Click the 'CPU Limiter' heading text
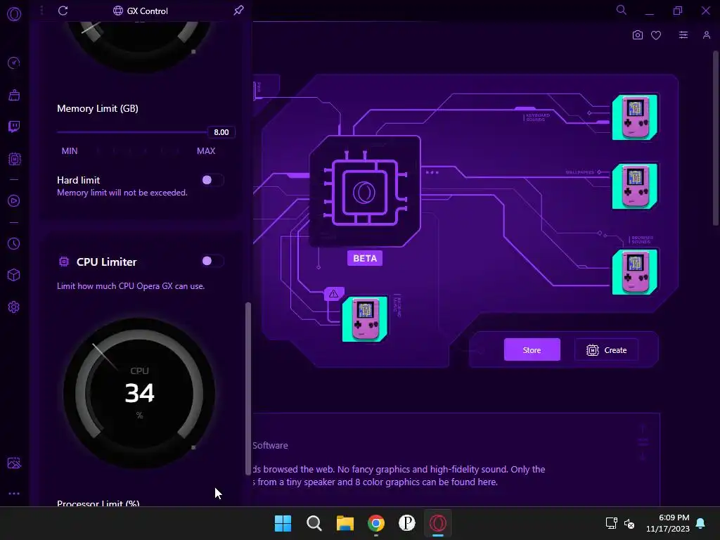The height and width of the screenshot is (540, 720). pyautogui.click(x=107, y=262)
